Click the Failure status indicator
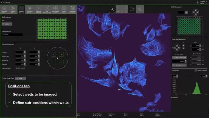The height and width of the screenshot is (118, 209). tap(206, 4)
